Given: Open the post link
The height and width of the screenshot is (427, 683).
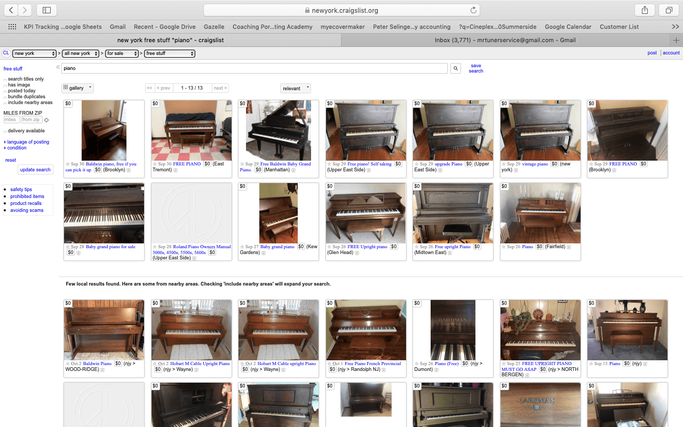Looking at the screenshot, I should (x=652, y=53).
